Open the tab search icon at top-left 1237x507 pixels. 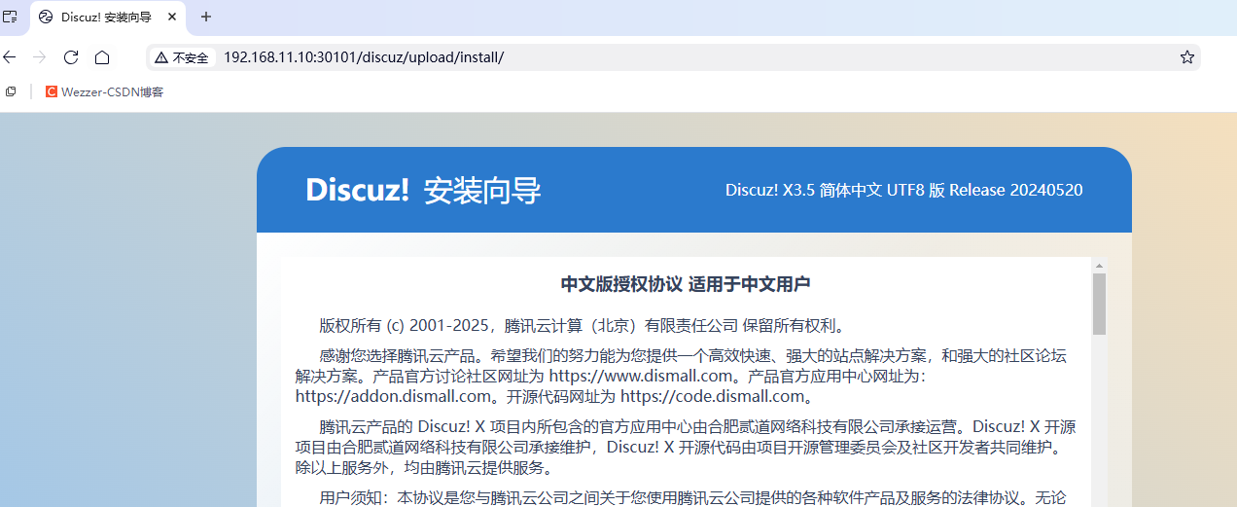click(x=11, y=17)
